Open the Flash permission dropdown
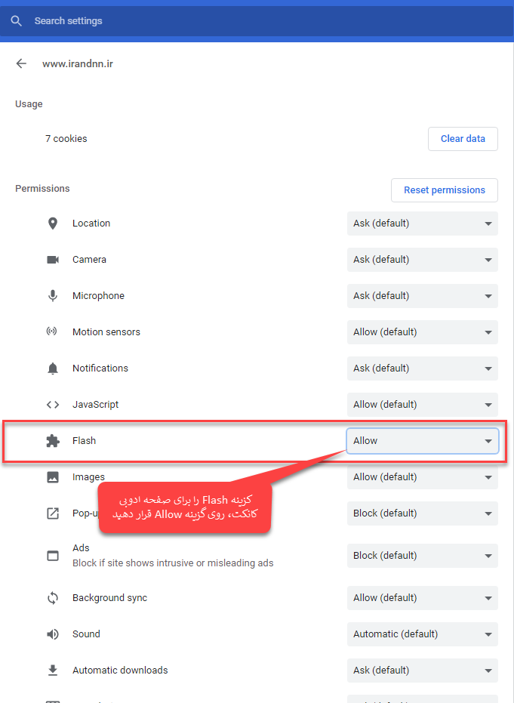 [422, 441]
